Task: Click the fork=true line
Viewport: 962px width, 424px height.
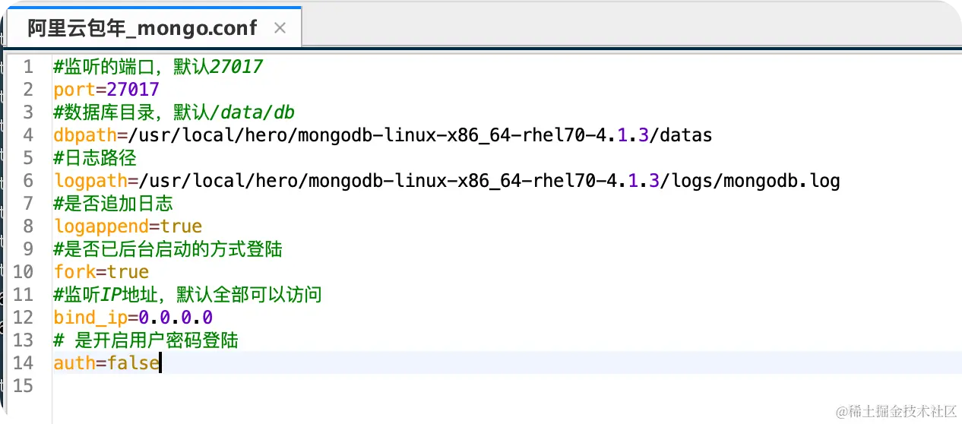Action: 101,272
